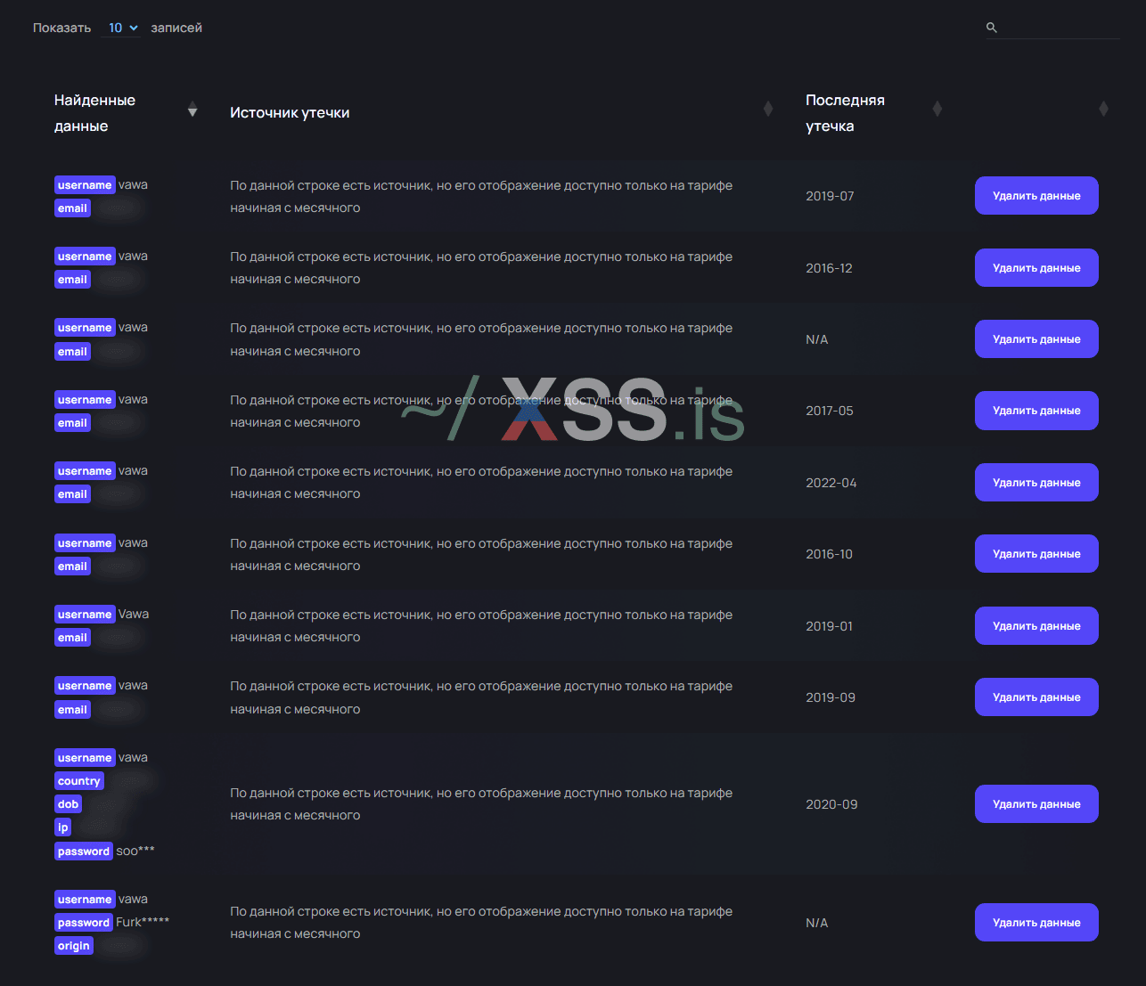Screen dimensions: 1146x986
Task: Click "Удалить данные" for the 2022-04 entry
Action: coord(1036,483)
